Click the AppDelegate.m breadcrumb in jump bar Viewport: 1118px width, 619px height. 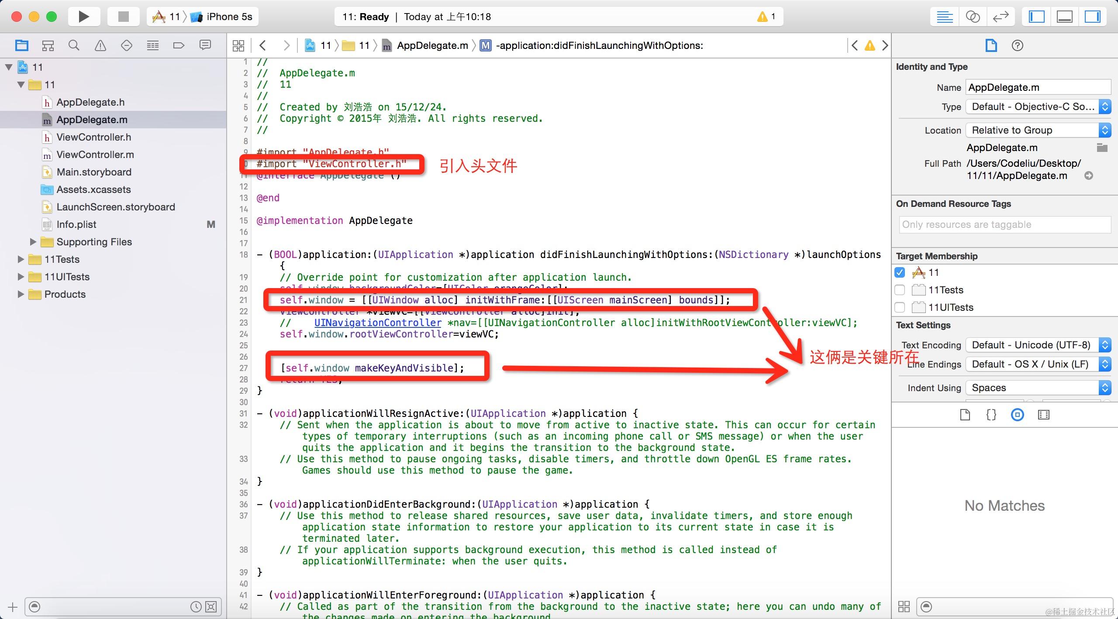point(432,45)
